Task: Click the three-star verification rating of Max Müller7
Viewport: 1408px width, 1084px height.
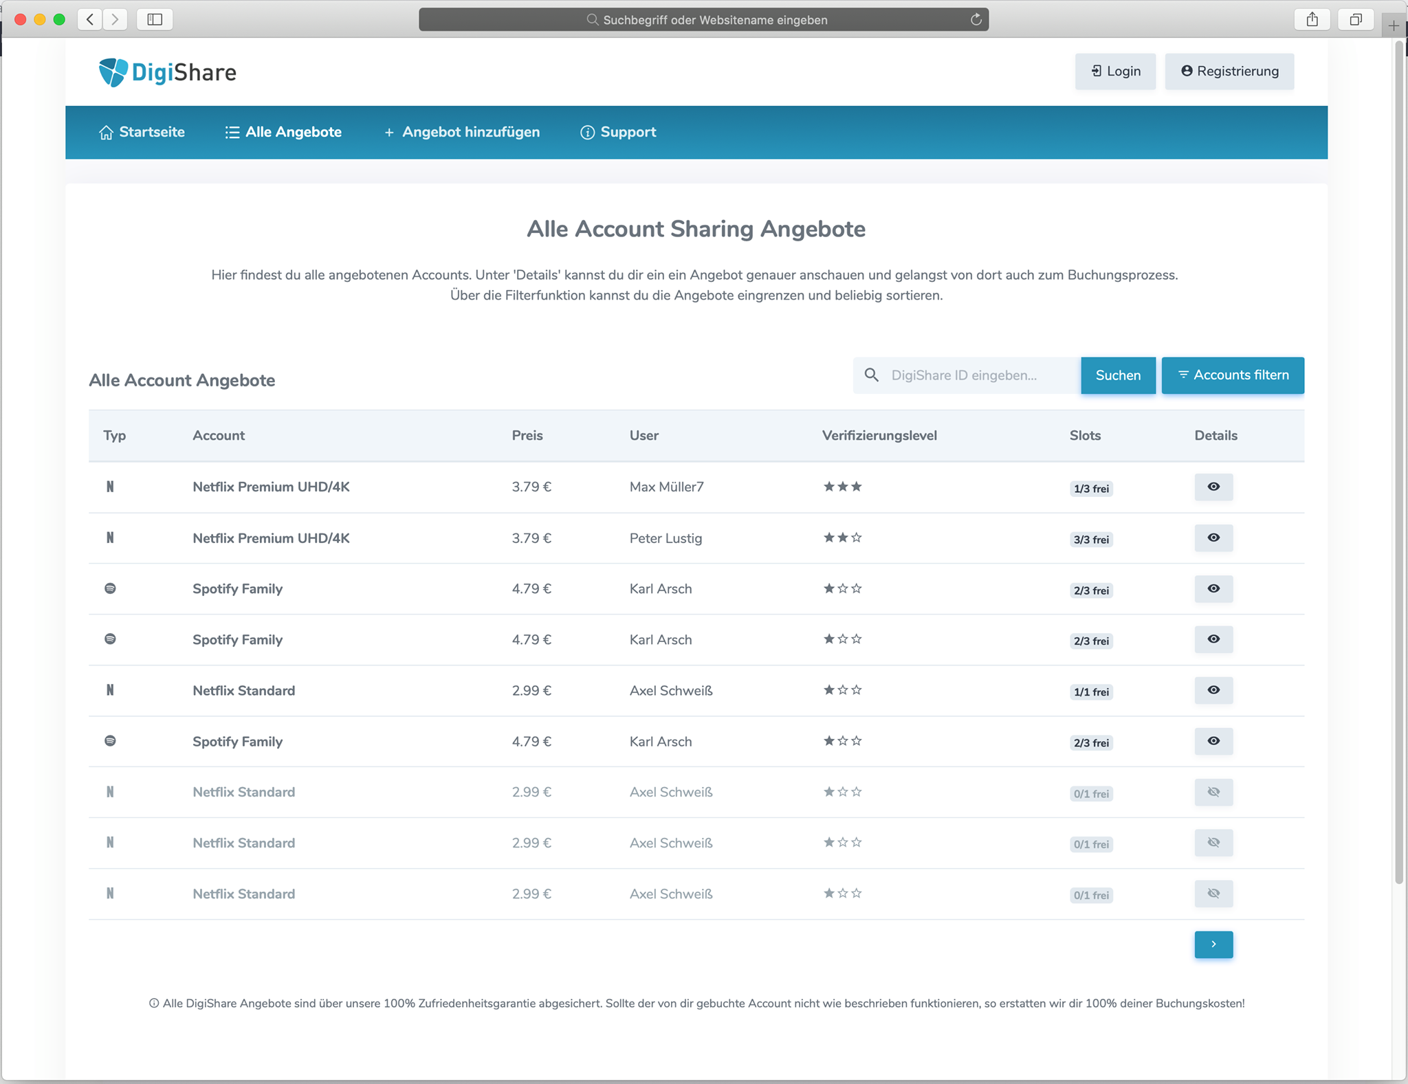Action: click(842, 487)
